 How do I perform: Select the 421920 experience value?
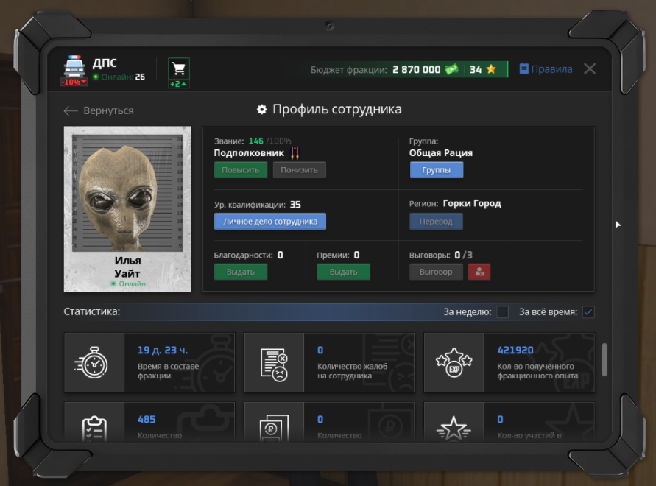click(515, 351)
